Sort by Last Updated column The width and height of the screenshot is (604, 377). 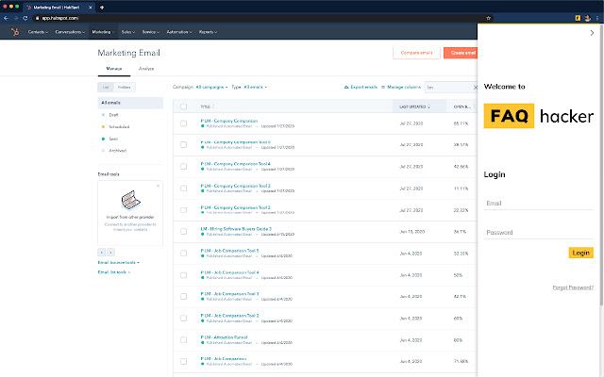tap(414, 107)
